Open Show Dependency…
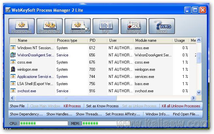 [x=26, y=114]
